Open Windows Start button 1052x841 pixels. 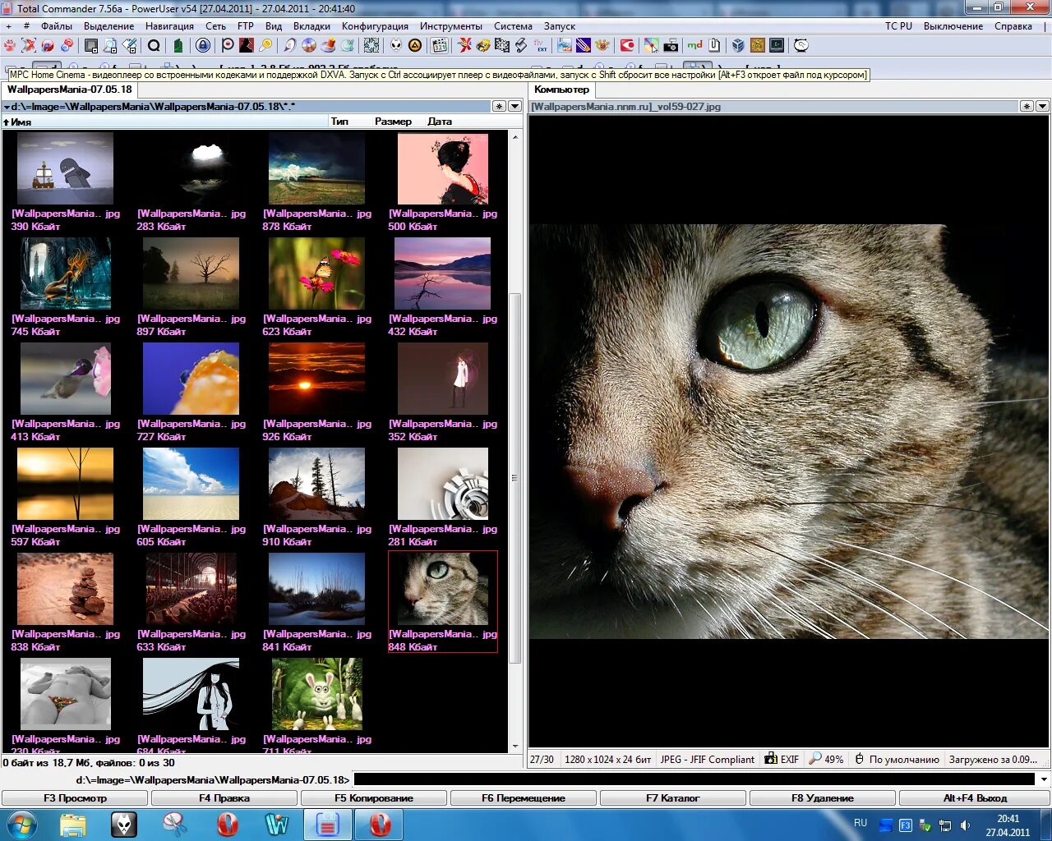point(21,824)
